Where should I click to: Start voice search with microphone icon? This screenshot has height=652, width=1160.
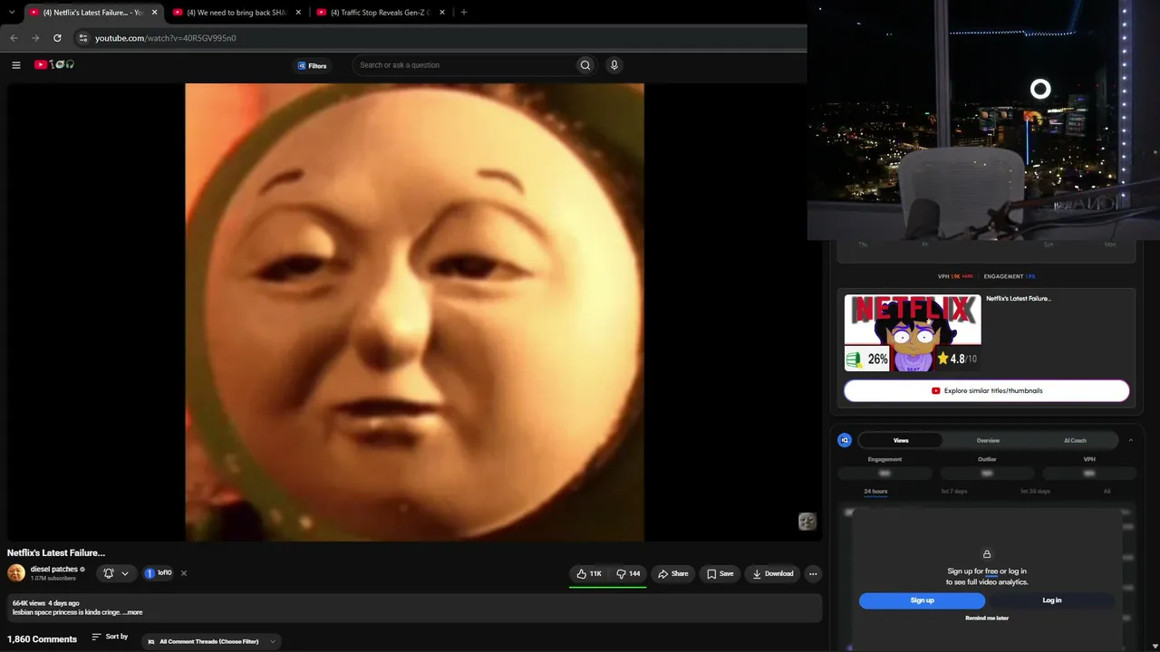(x=614, y=65)
